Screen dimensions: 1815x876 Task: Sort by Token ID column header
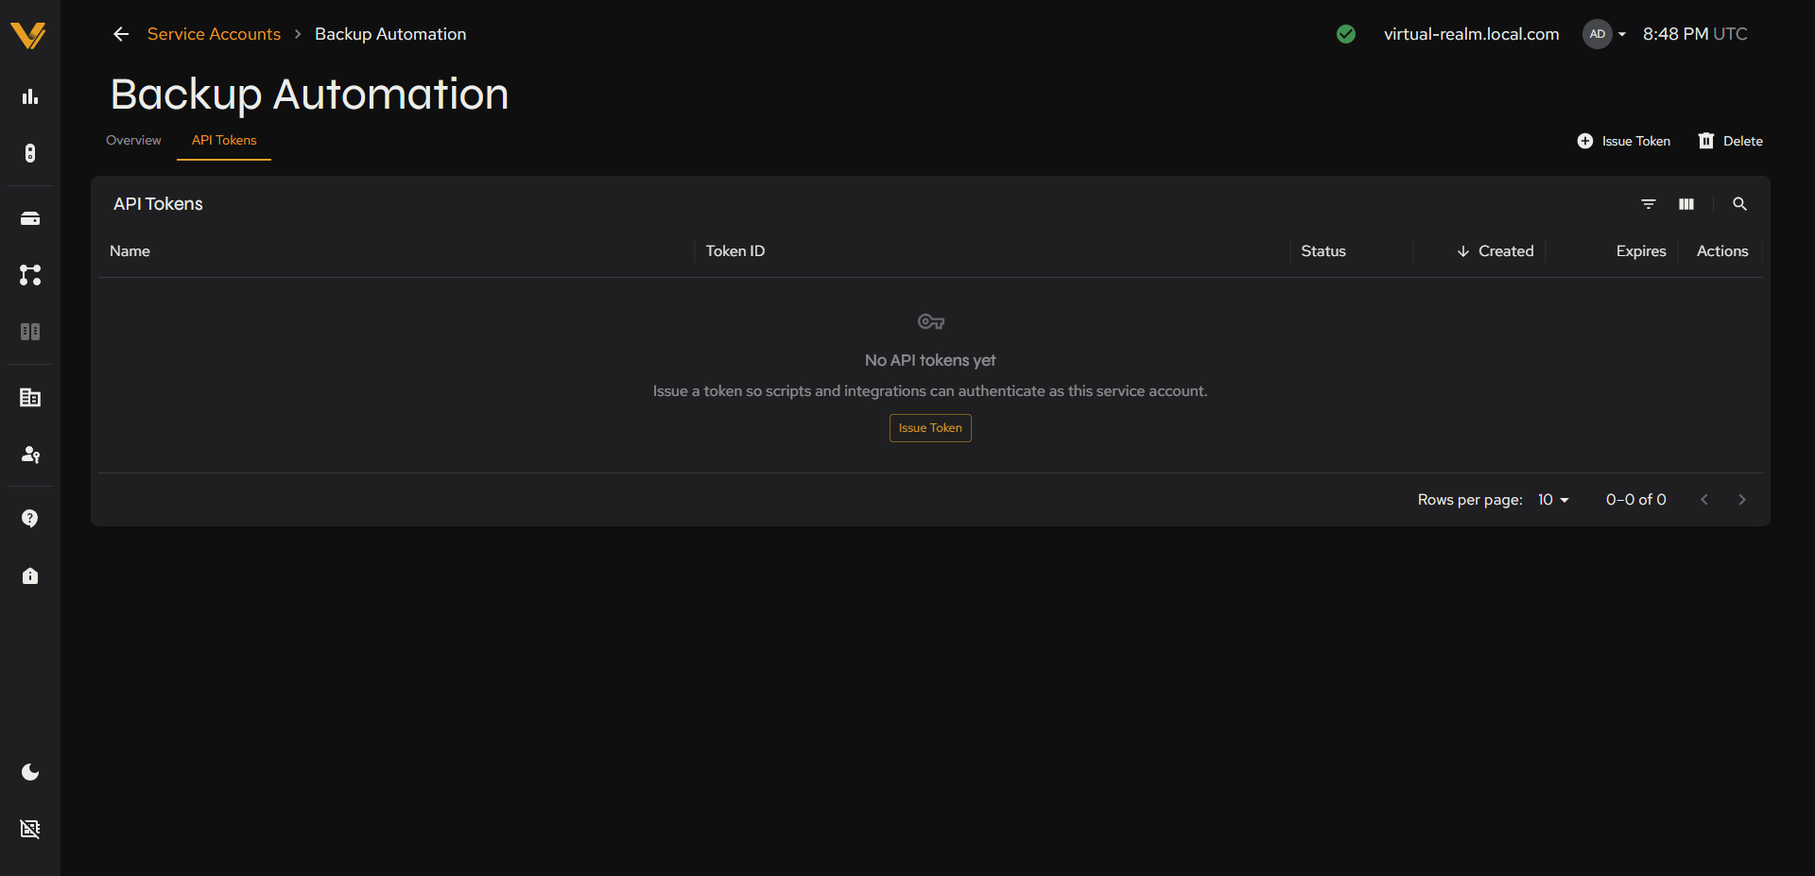click(x=735, y=251)
